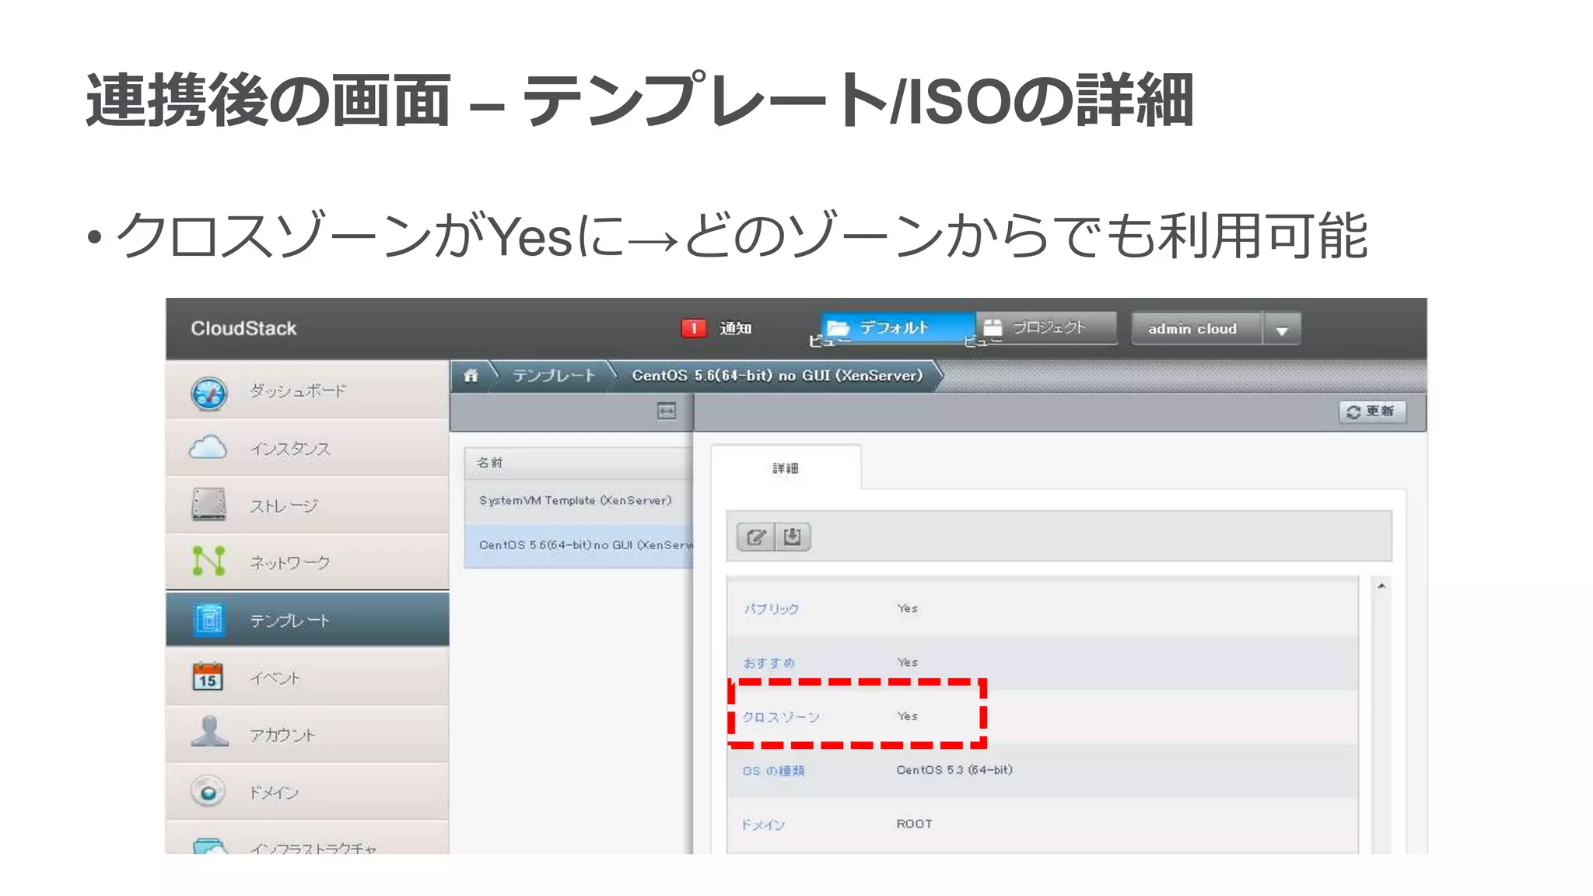Click CentOS 5.6 breadcrumb item
This screenshot has width=1593, height=896.
tap(777, 376)
